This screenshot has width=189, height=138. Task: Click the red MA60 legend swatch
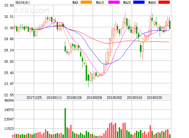pos(164,2)
